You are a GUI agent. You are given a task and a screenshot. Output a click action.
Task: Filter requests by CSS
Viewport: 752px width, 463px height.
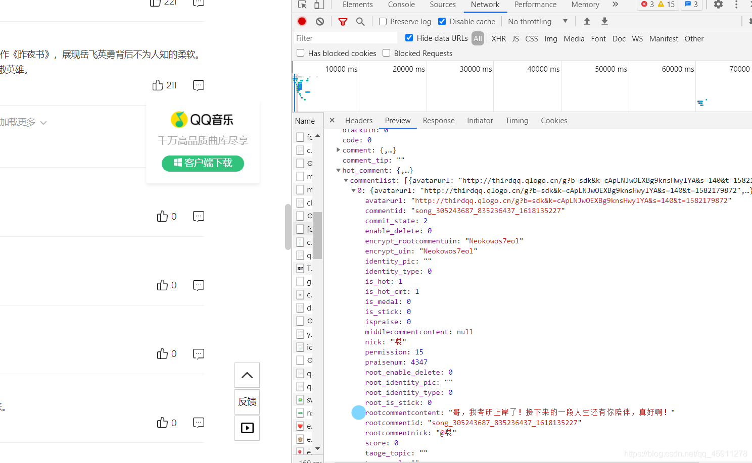[x=532, y=39]
